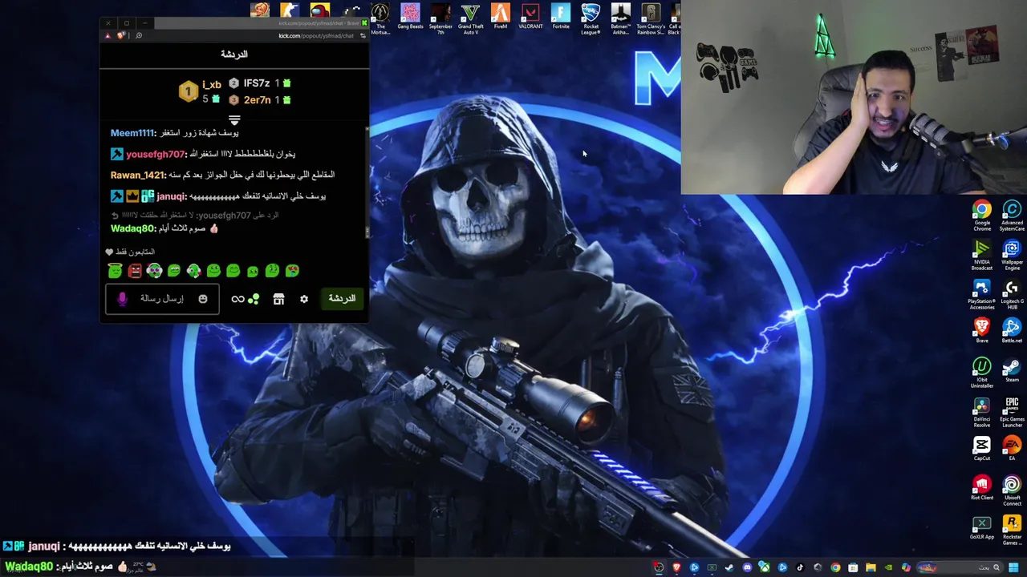Click username Rawan_1421 in chat
The image size is (1027, 577).
point(137,175)
